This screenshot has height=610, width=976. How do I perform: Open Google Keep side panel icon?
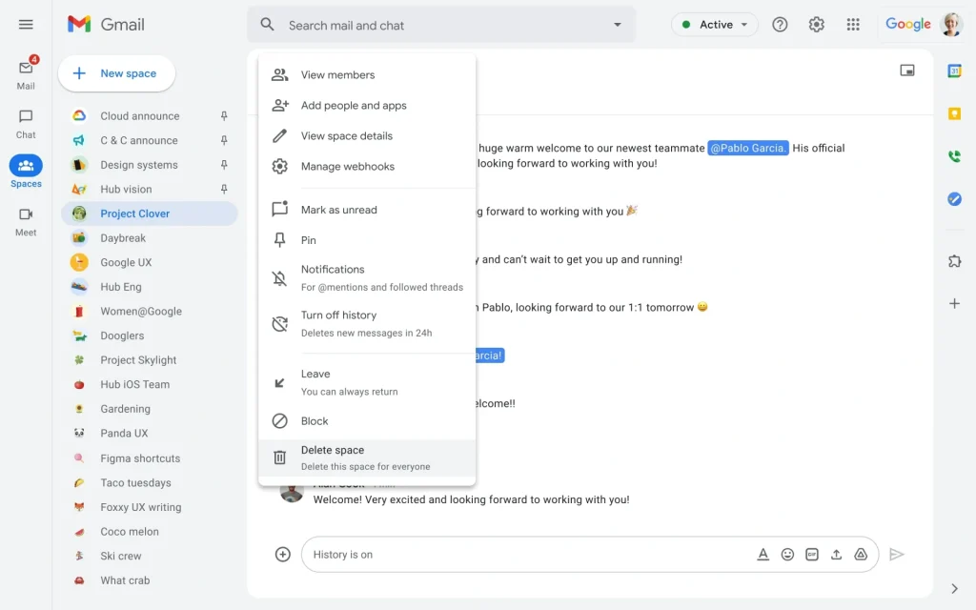954,113
